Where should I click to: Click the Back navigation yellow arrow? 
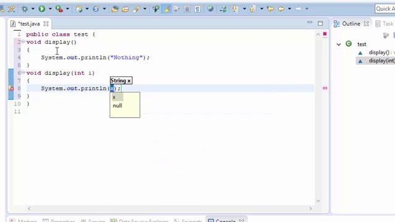[281, 9]
